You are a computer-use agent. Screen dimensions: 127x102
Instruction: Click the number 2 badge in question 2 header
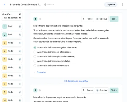pos(35,90)
